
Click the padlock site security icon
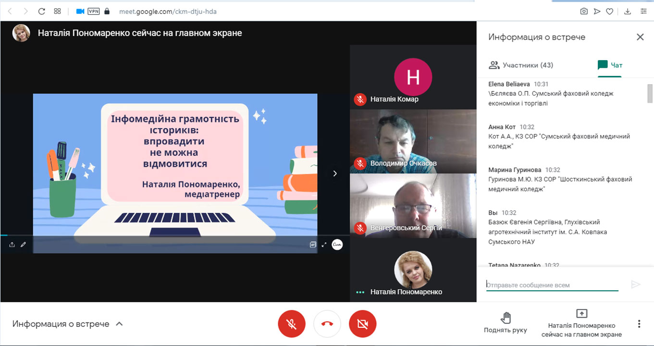point(107,12)
